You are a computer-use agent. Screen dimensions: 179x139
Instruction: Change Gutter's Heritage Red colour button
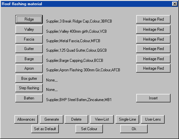pos(153,49)
